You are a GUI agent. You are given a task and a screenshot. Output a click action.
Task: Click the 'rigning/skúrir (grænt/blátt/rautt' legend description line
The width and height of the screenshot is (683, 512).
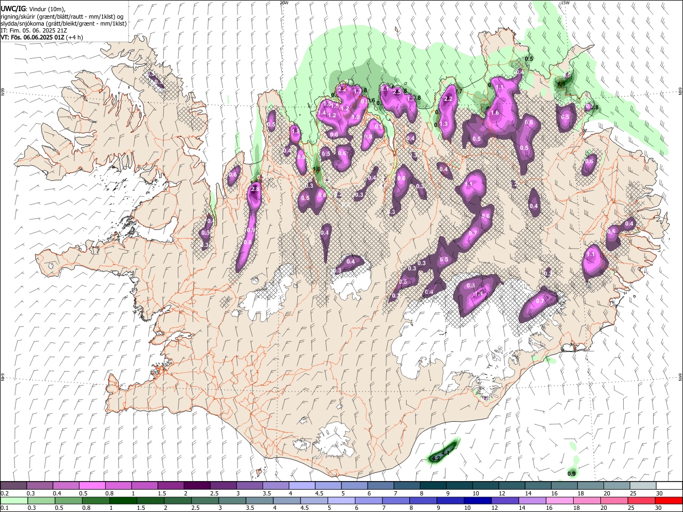click(x=62, y=17)
